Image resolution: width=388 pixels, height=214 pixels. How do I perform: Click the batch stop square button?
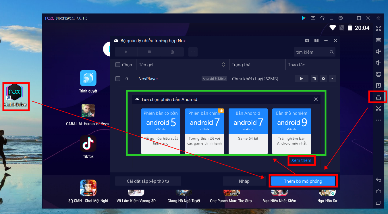[x=149, y=52]
